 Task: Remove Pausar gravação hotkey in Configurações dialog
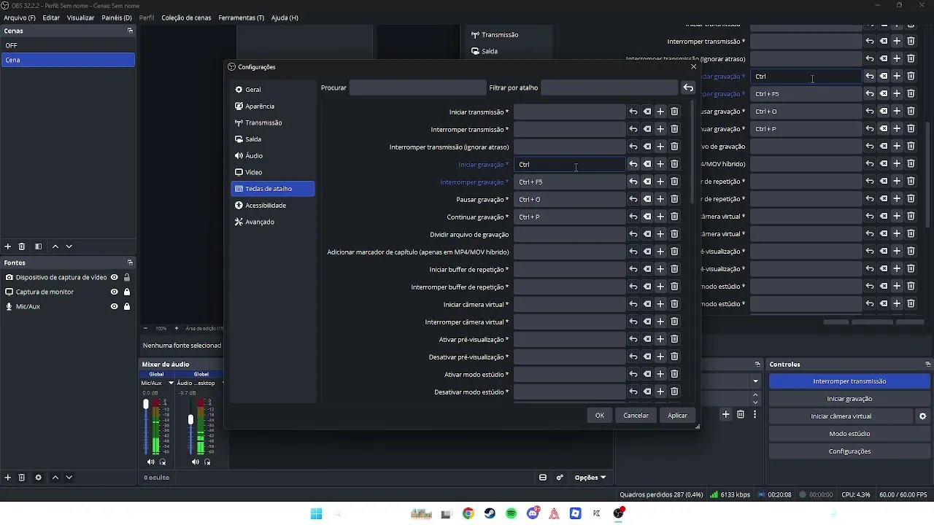pos(674,199)
